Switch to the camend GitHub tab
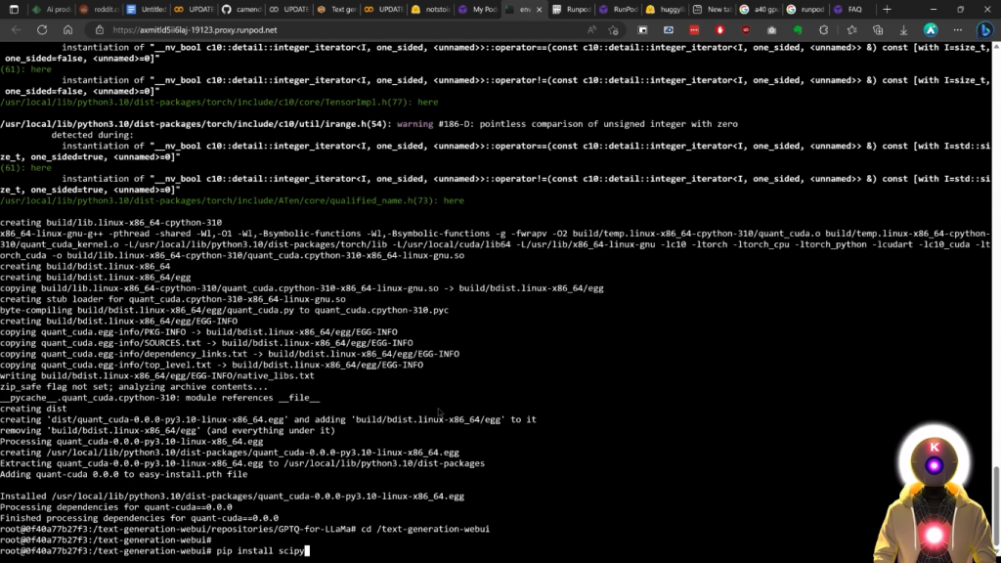Screen dimensions: 1001x563 pos(242,10)
